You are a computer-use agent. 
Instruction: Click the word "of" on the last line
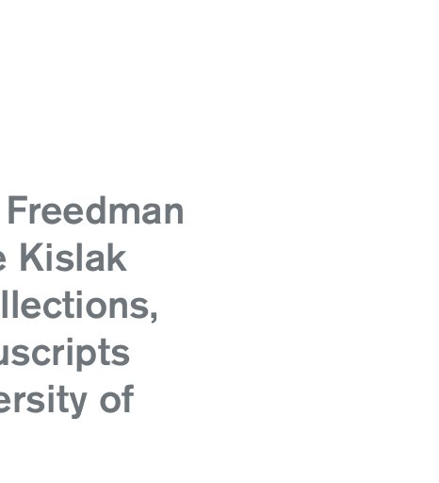pos(117,399)
